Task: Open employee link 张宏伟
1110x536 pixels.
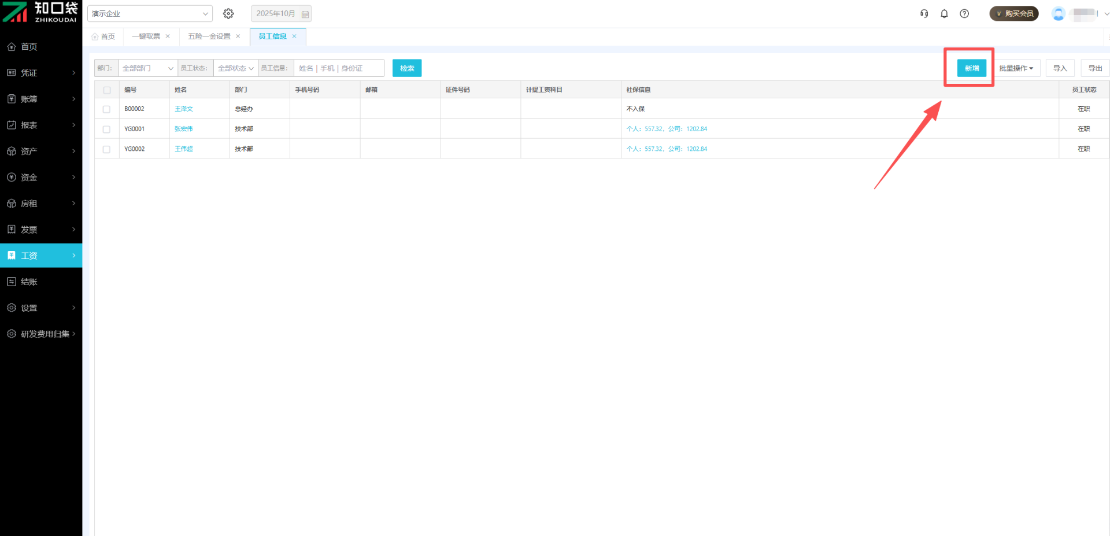Action: click(184, 129)
